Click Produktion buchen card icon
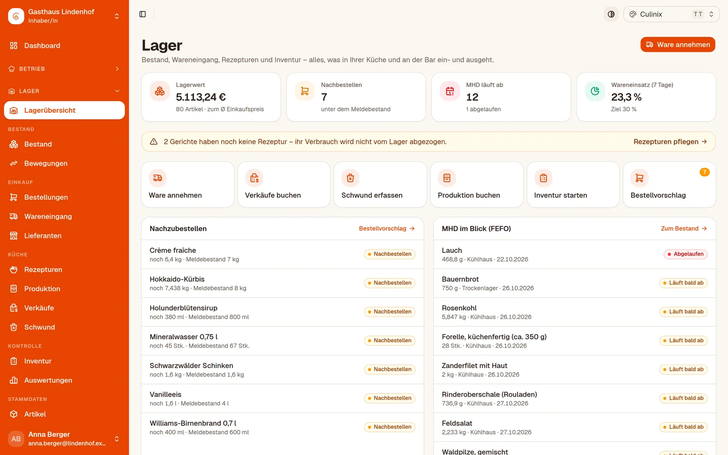The height and width of the screenshot is (455, 728). pyautogui.click(x=447, y=178)
